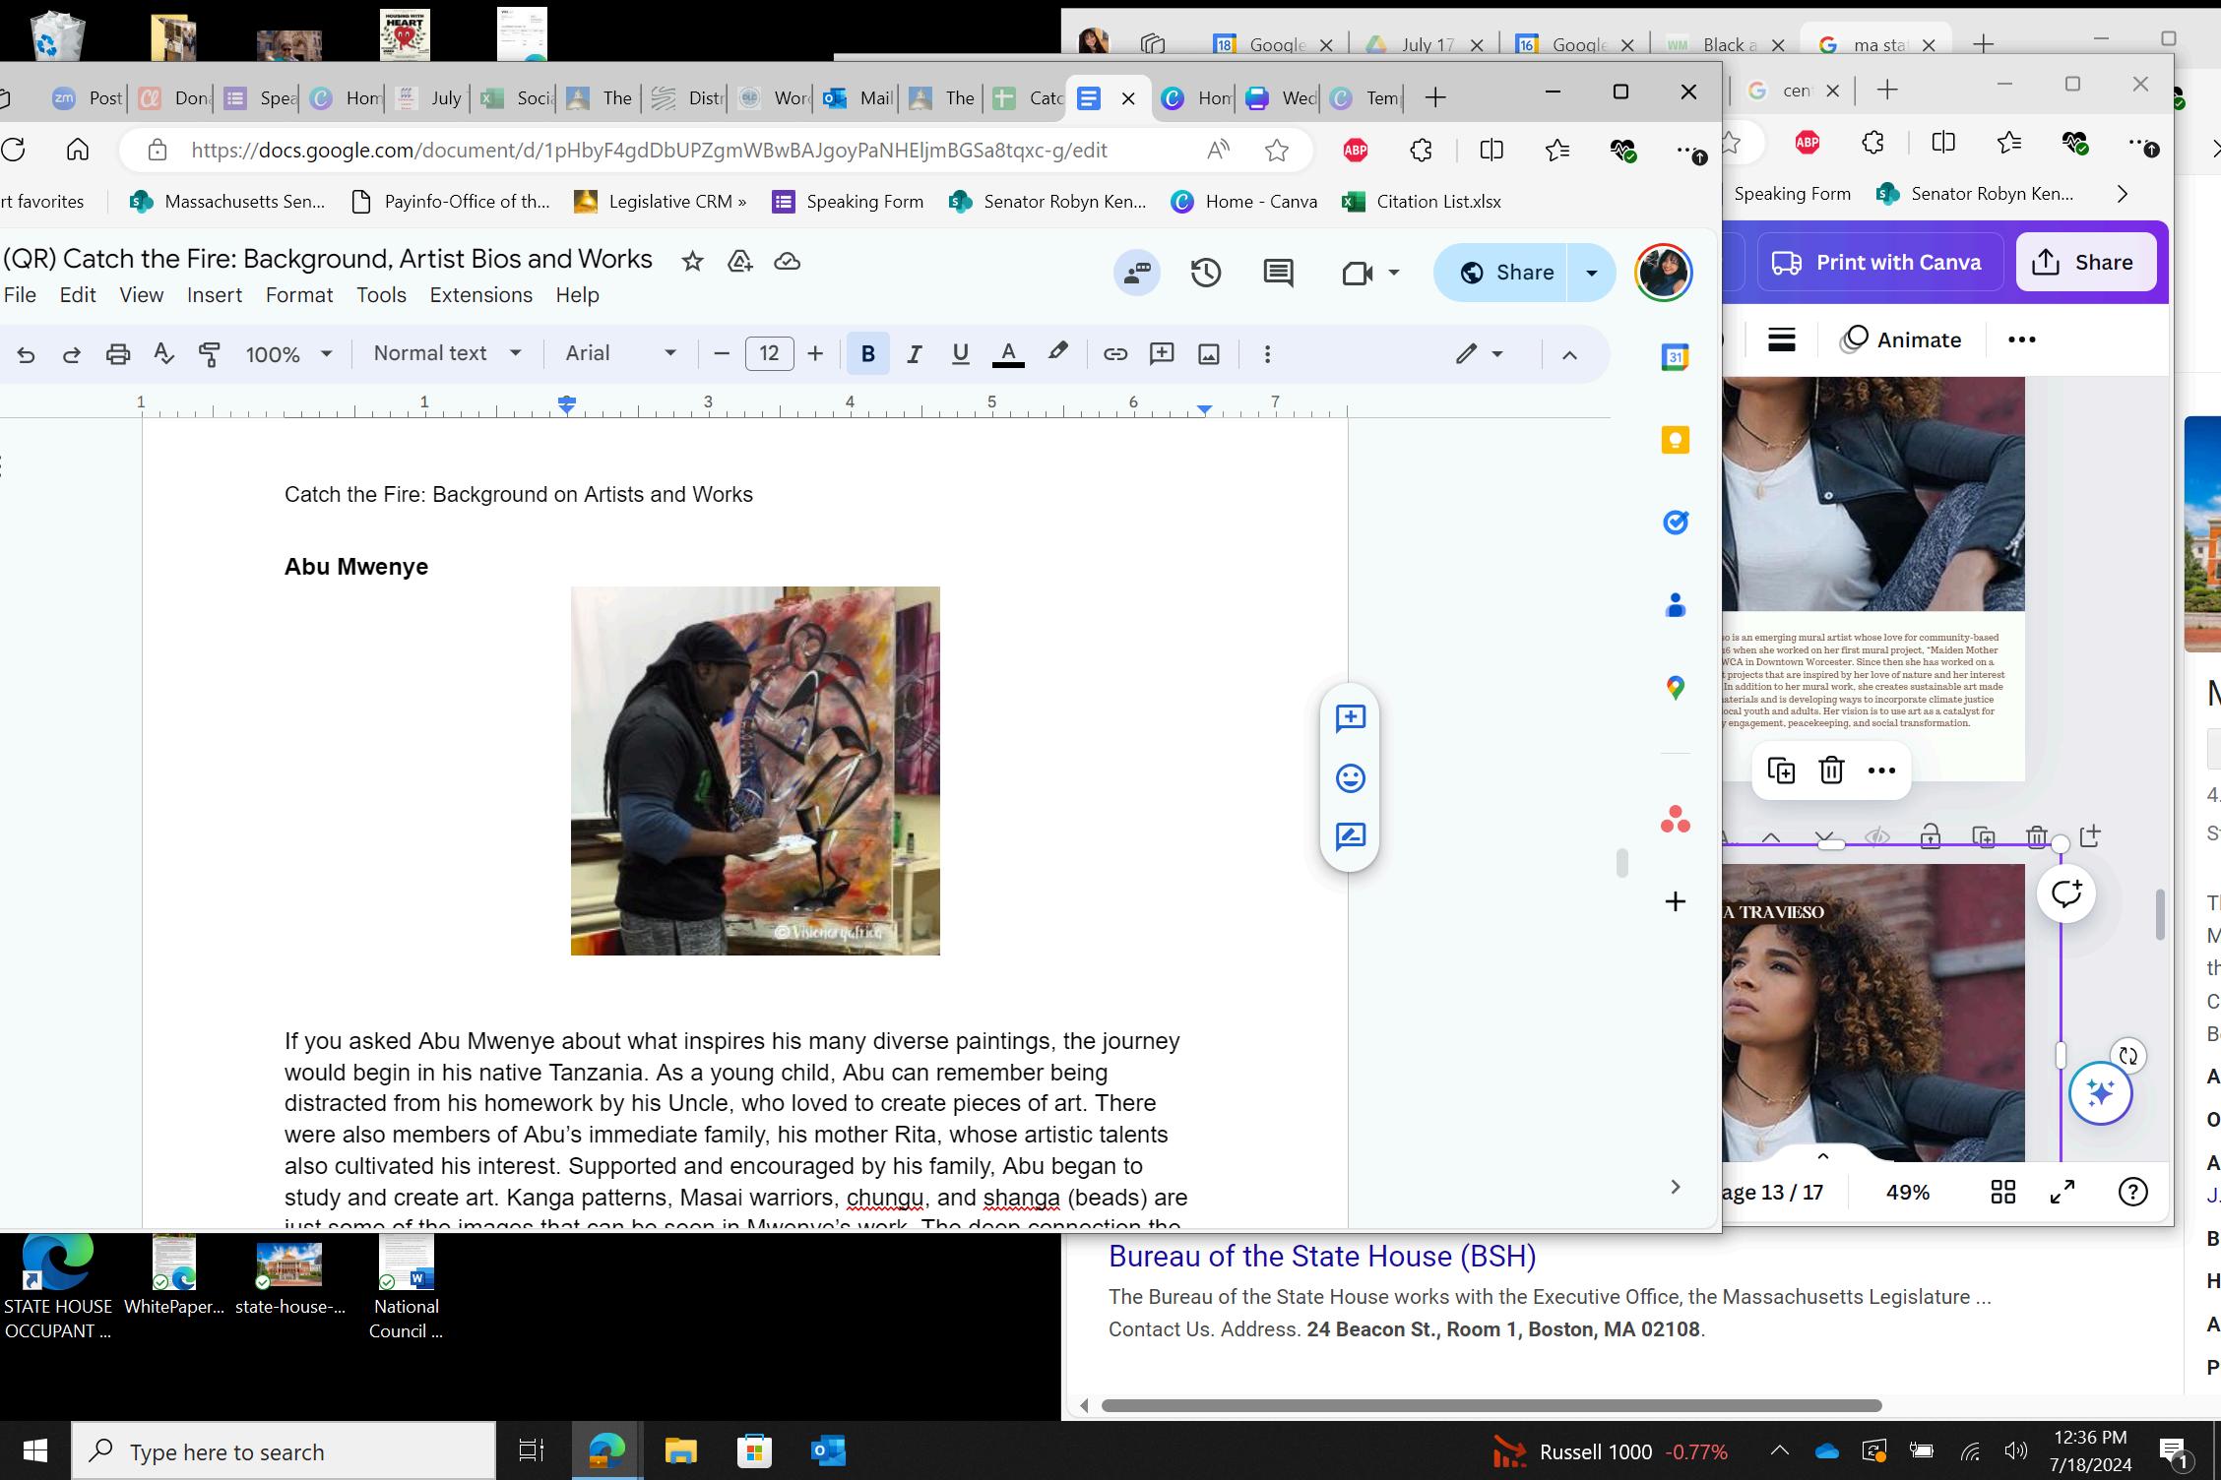
Task: Open the Arial font dropdown
Action: pyautogui.click(x=620, y=353)
